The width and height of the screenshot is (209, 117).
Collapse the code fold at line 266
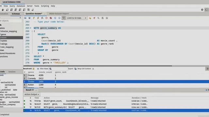(32, 31)
